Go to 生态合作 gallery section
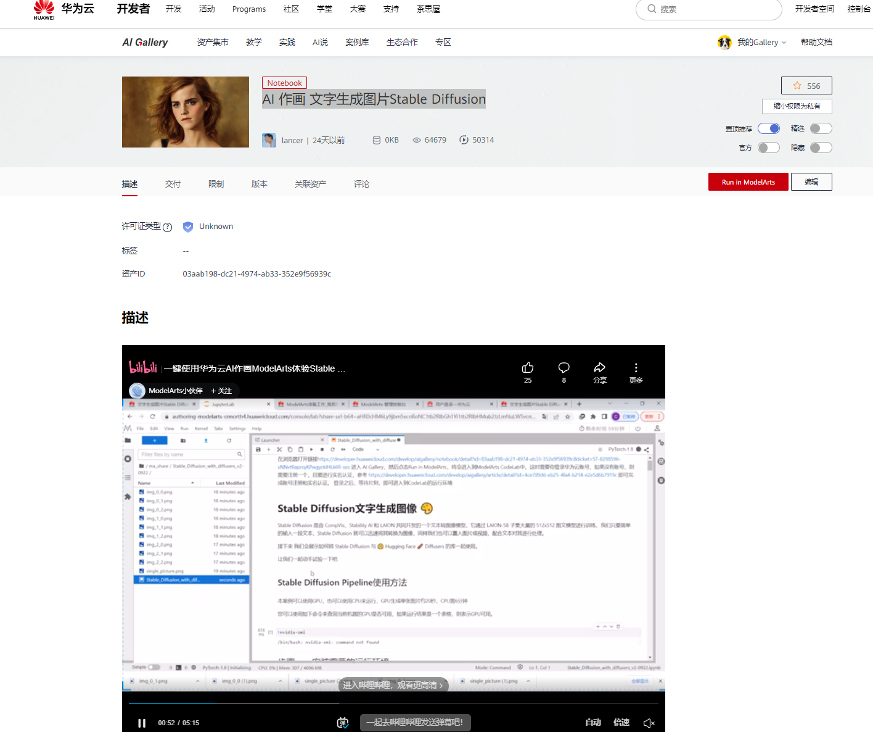This screenshot has height=732, width=873. pyautogui.click(x=402, y=42)
